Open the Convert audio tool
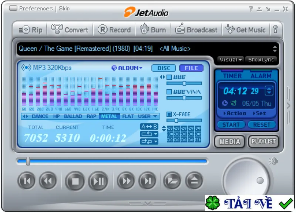The height and width of the screenshot is (213, 296). pos(70,29)
